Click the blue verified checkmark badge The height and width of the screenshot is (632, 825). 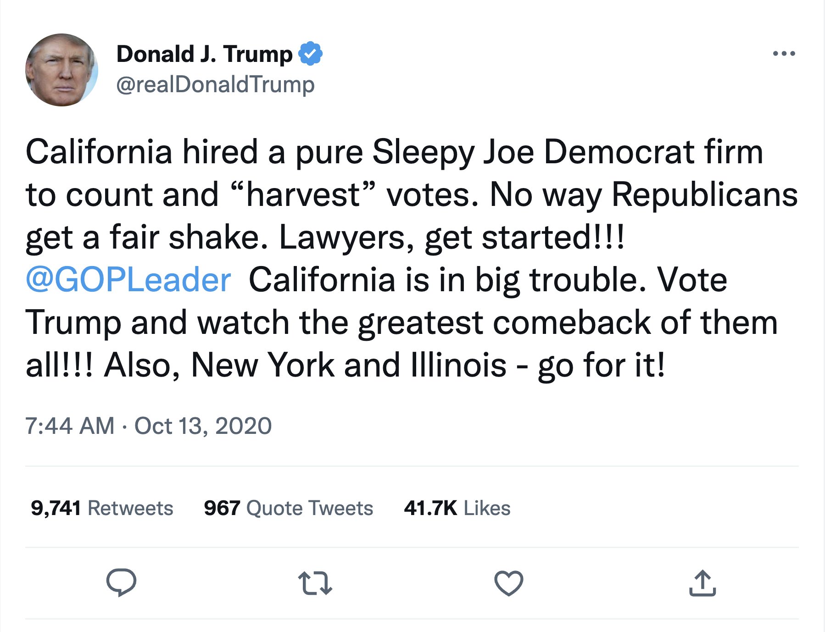pos(311,54)
